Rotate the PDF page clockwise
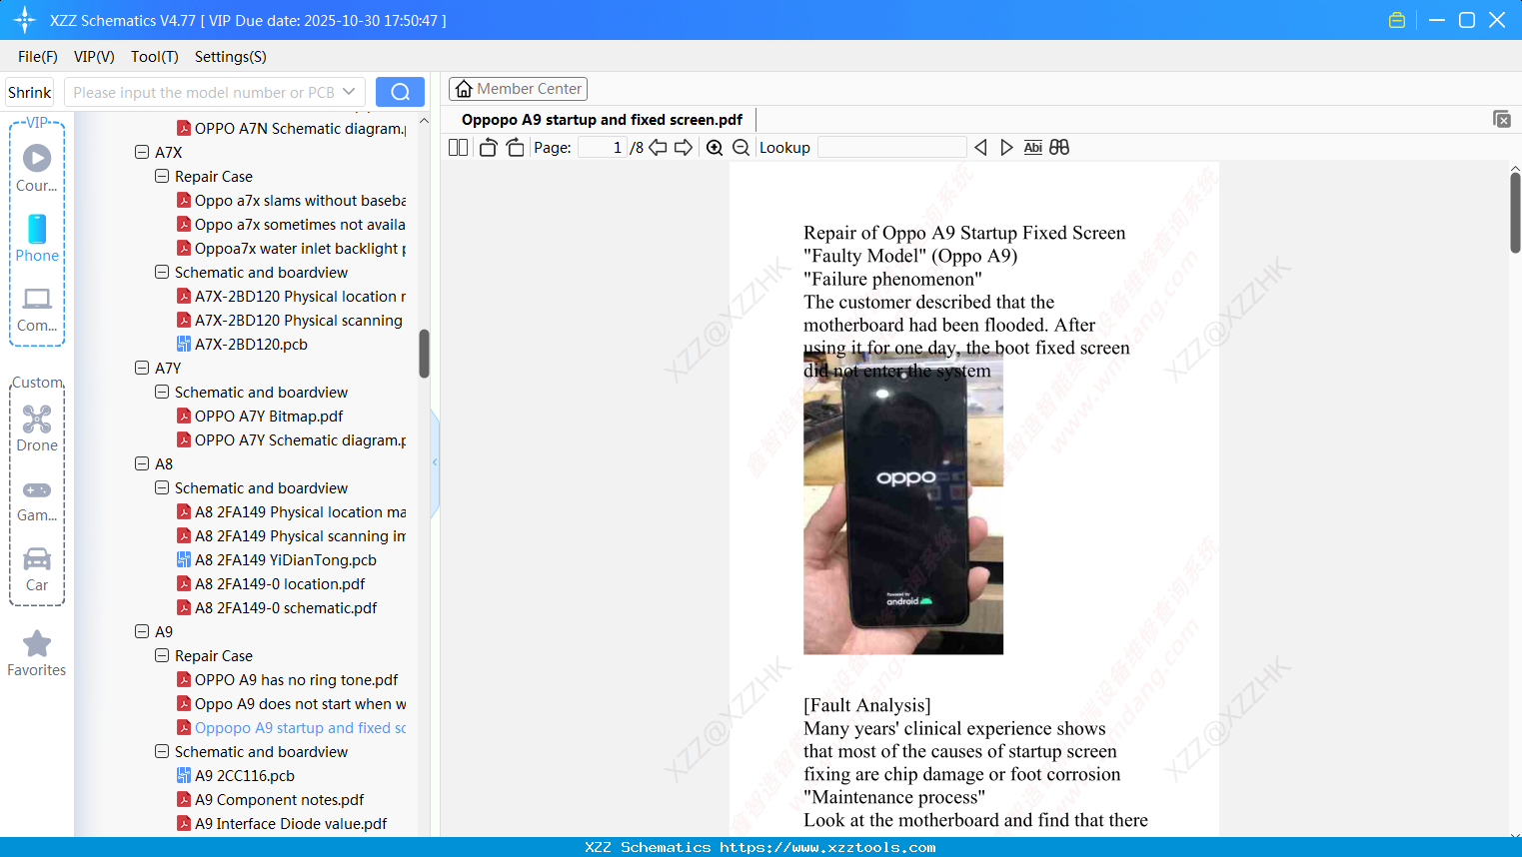This screenshot has height=857, width=1522. tap(515, 147)
